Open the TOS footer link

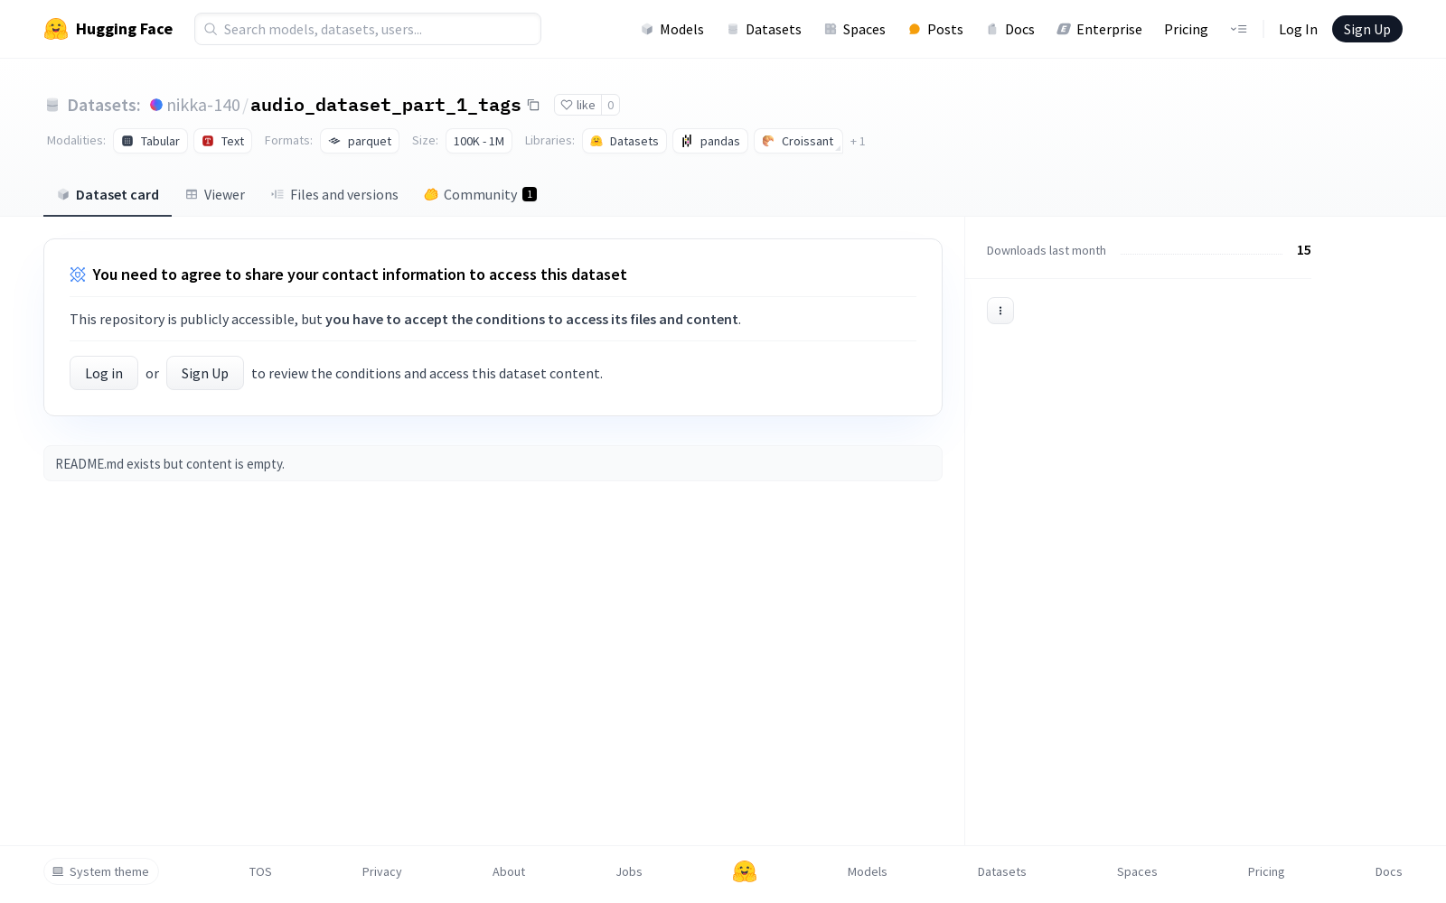pyautogui.click(x=260, y=871)
